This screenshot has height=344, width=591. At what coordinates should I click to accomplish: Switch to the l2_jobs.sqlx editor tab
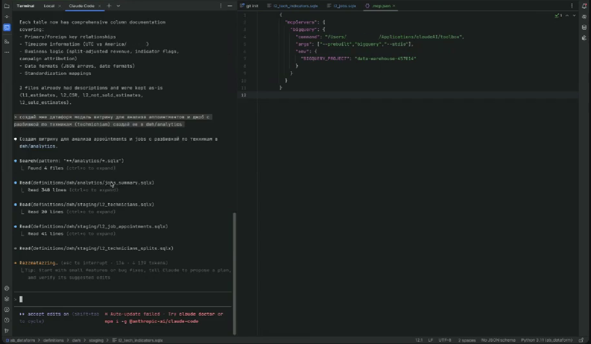click(344, 6)
